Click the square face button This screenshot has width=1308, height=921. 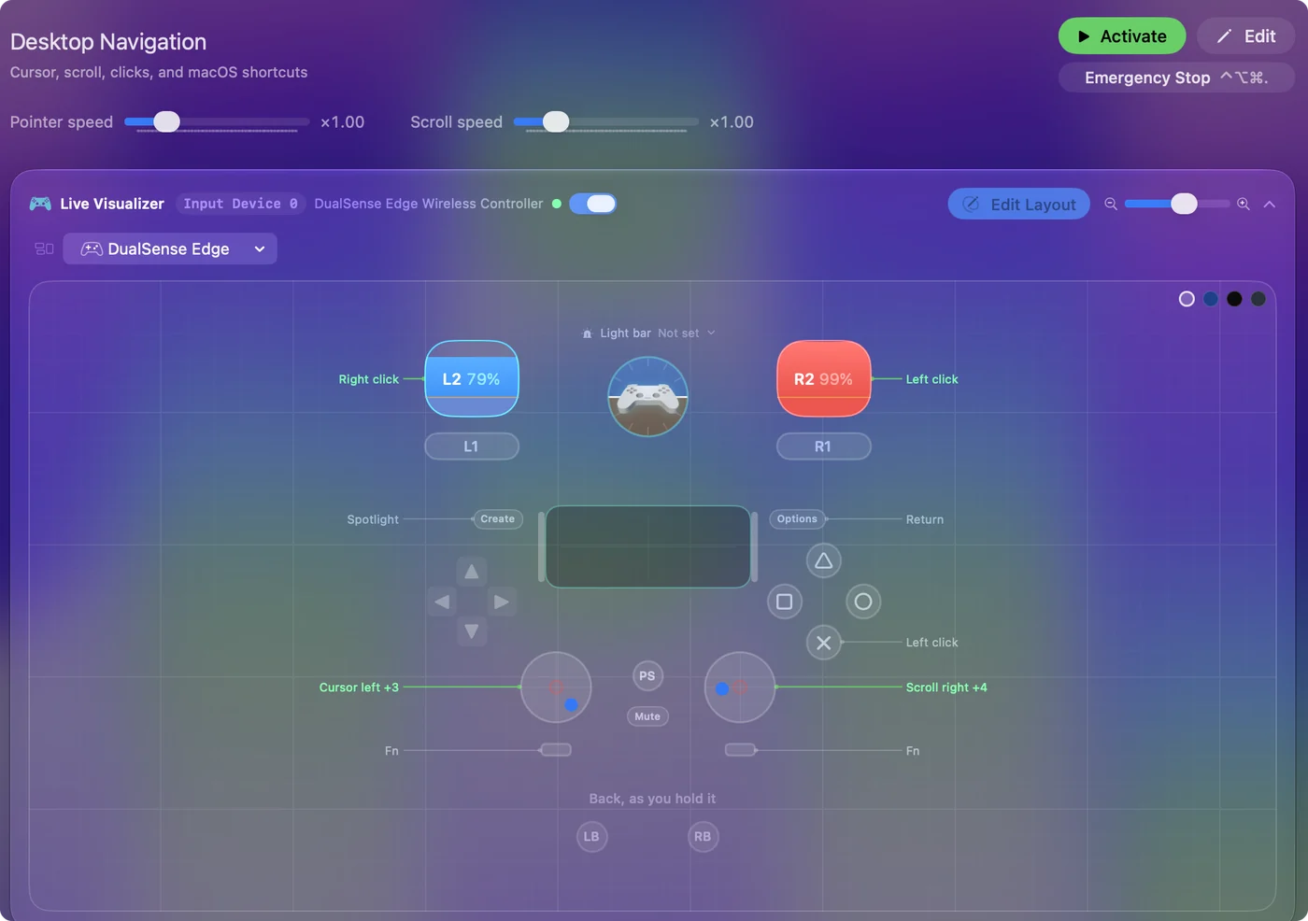(x=785, y=602)
